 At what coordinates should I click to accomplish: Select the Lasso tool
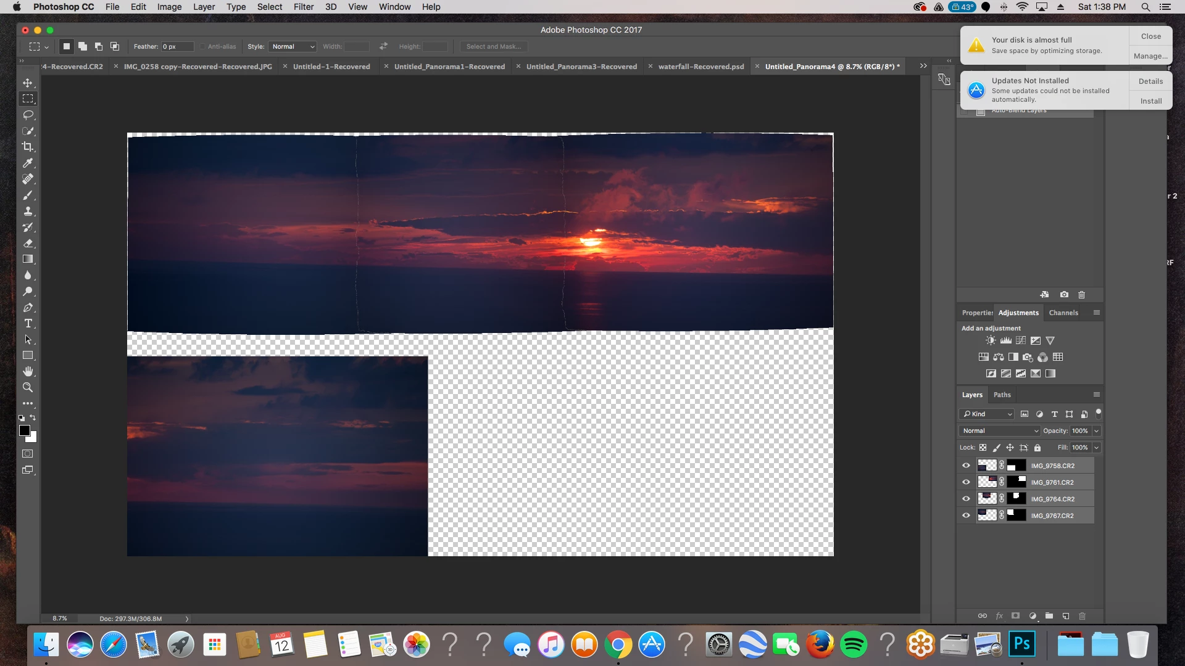click(x=28, y=115)
